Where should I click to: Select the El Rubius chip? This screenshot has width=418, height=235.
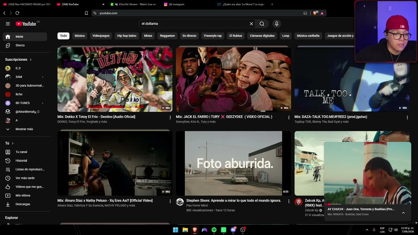pos(236,36)
